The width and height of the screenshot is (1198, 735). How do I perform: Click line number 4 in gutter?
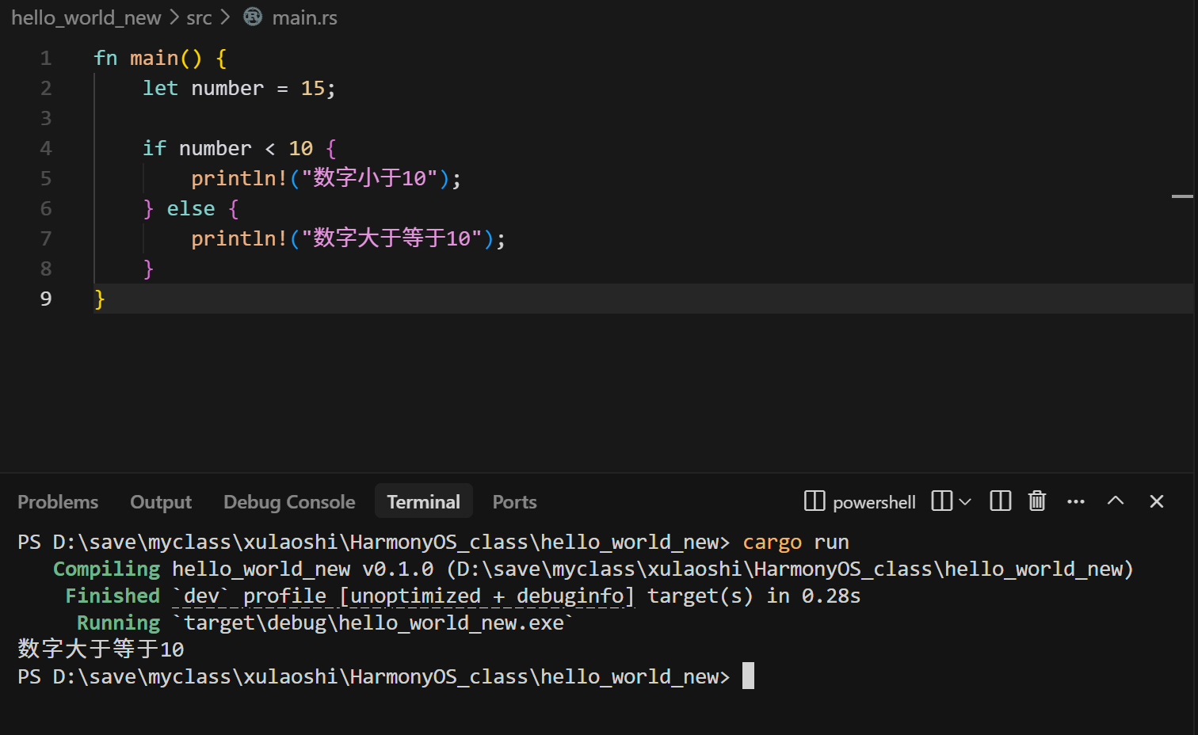46,149
